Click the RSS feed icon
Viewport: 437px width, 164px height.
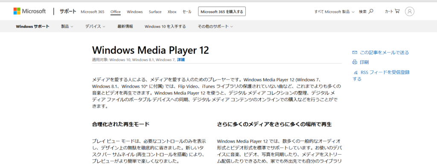[355, 73]
